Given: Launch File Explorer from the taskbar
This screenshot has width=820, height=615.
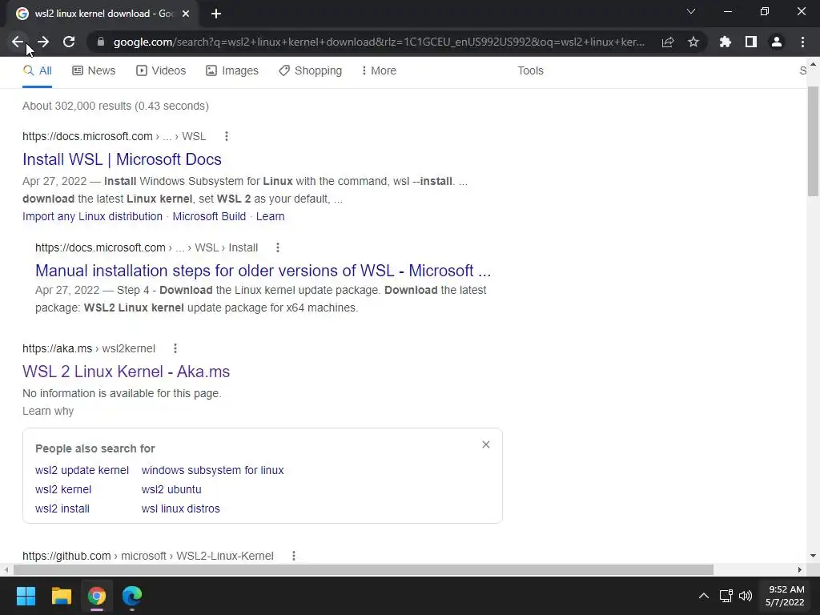Looking at the screenshot, I should [x=61, y=596].
